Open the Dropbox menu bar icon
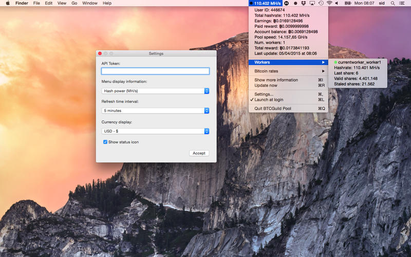 (304, 3)
